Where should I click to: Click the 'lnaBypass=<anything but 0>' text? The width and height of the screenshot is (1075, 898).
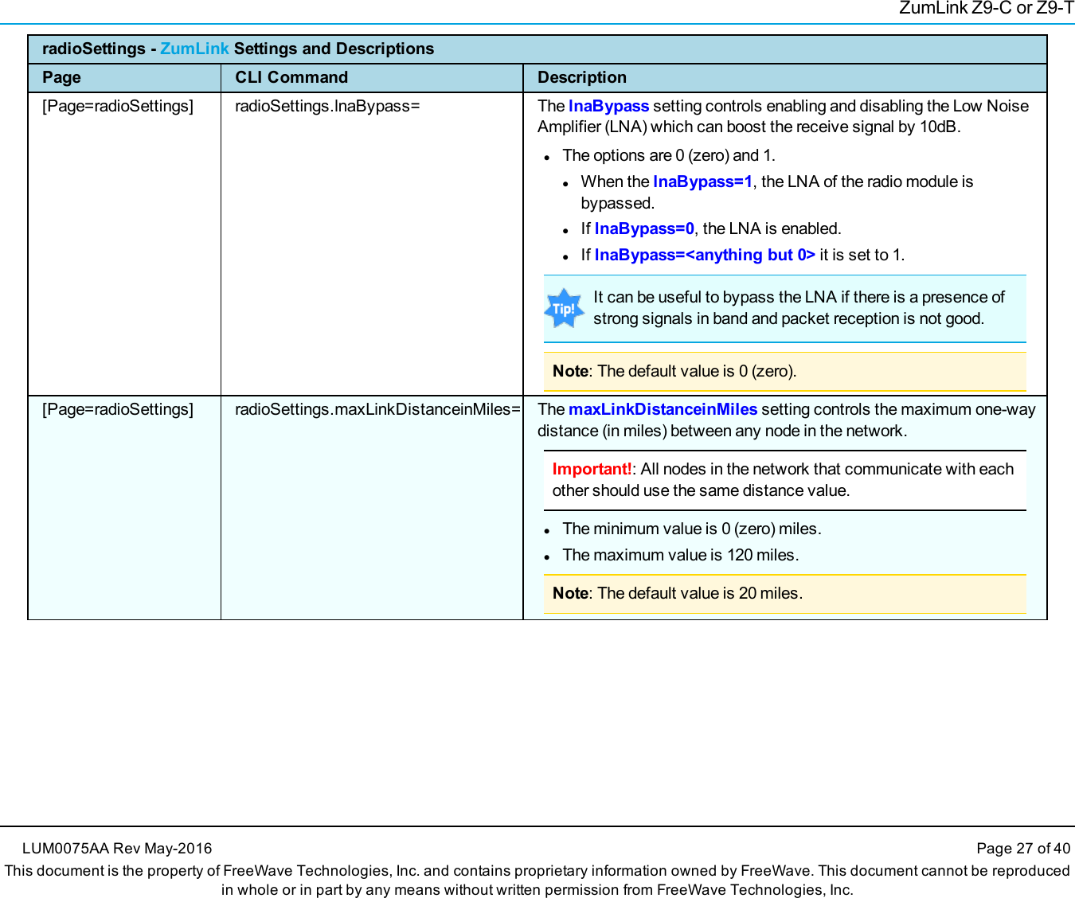click(705, 255)
